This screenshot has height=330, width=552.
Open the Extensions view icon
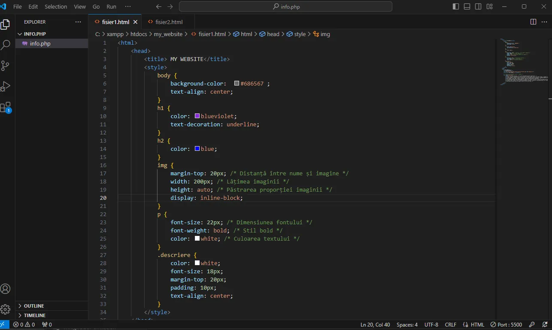[x=6, y=107]
